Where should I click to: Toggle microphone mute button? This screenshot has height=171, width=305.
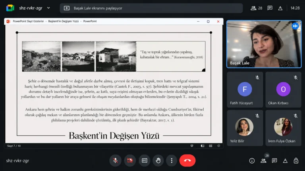coord(115,161)
